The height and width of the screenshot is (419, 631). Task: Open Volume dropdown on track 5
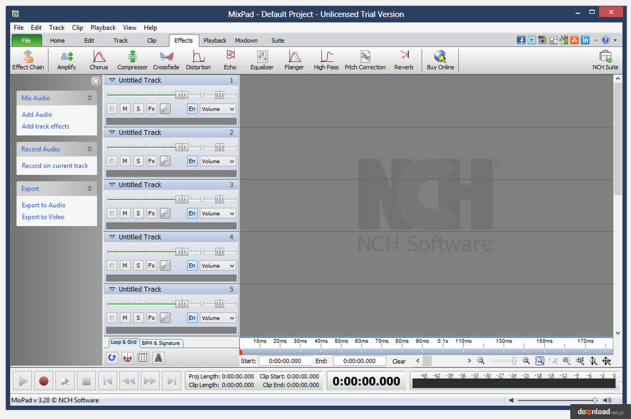218,318
